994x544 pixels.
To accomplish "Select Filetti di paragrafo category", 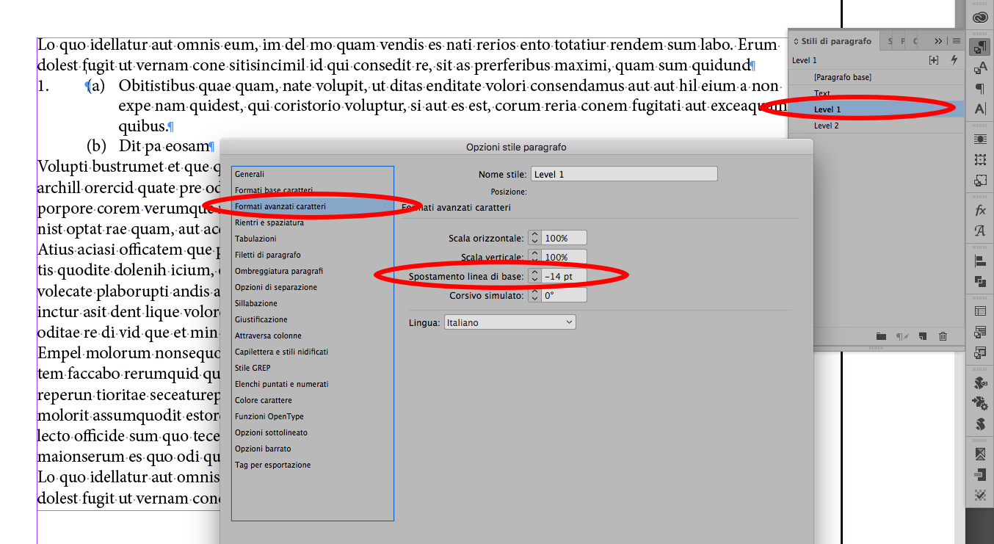I will 312,255.
